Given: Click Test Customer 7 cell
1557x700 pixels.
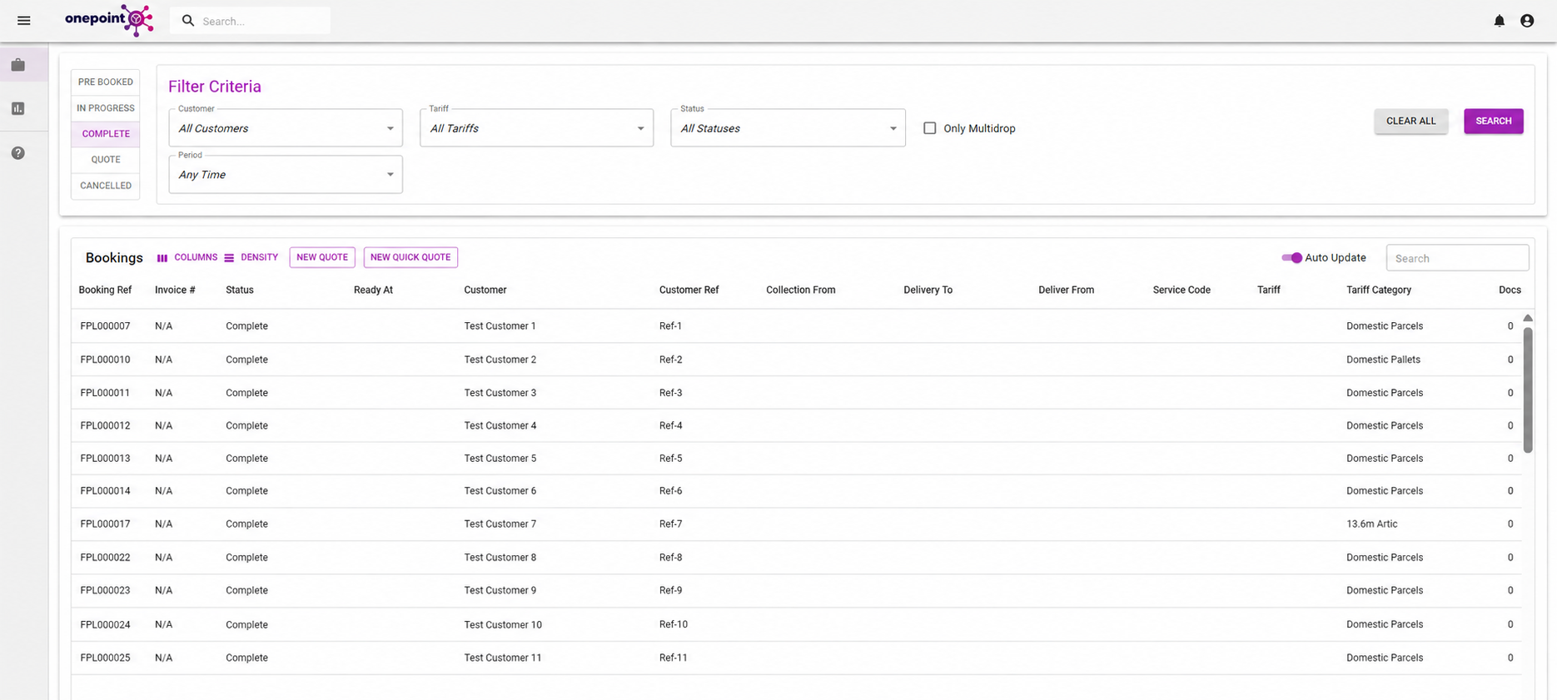Looking at the screenshot, I should pos(500,524).
